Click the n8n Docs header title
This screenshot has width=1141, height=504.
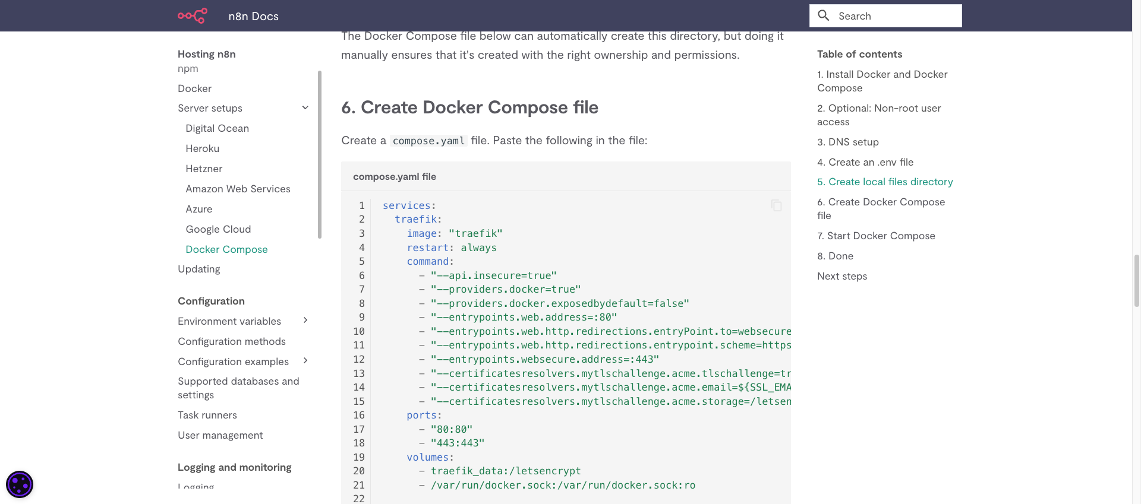253,16
